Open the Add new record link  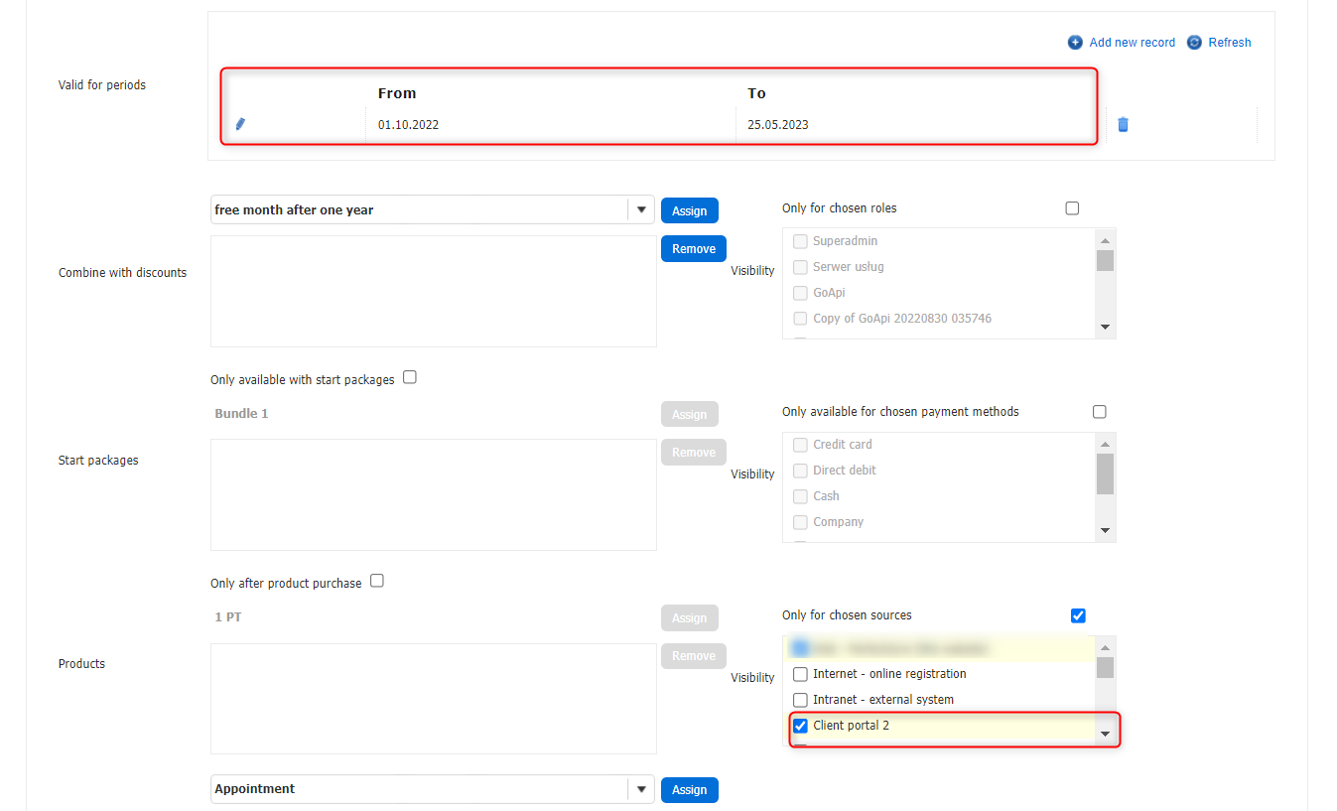click(x=1132, y=43)
